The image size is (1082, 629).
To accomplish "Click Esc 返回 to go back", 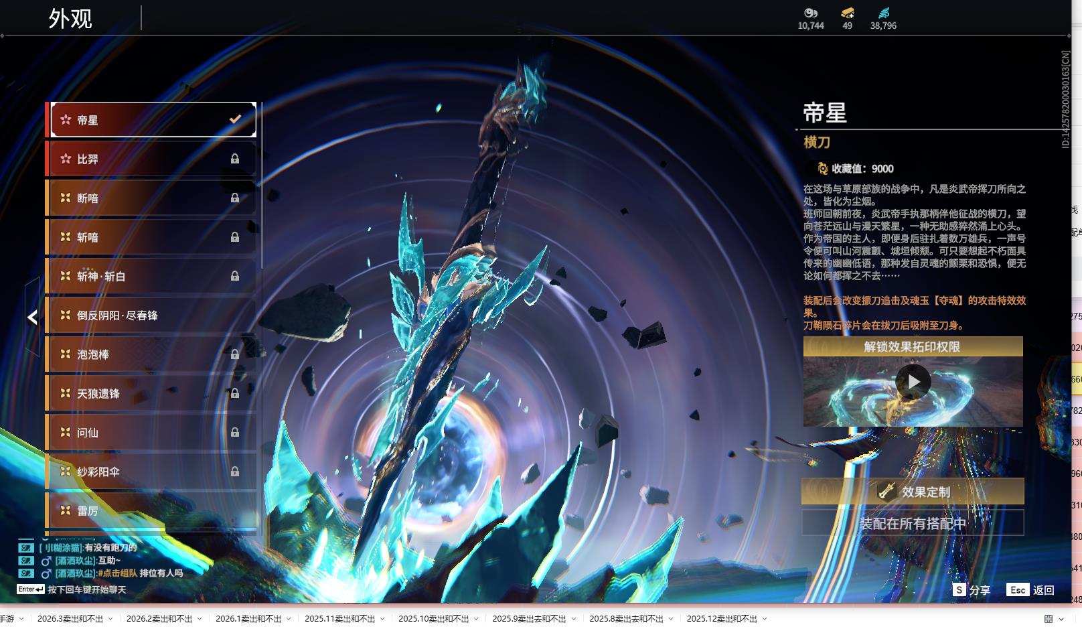I will (1030, 589).
